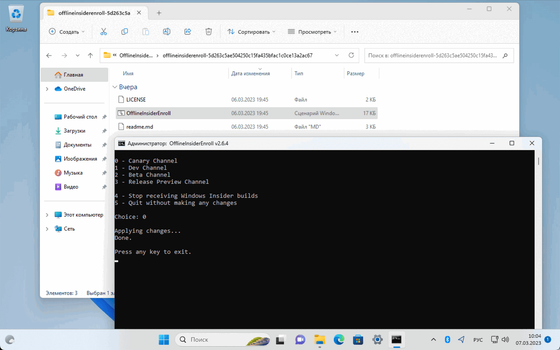Click the Delete trash icon in Explorer toolbar
Viewport: 560px width, 350px height.
[x=209, y=32]
